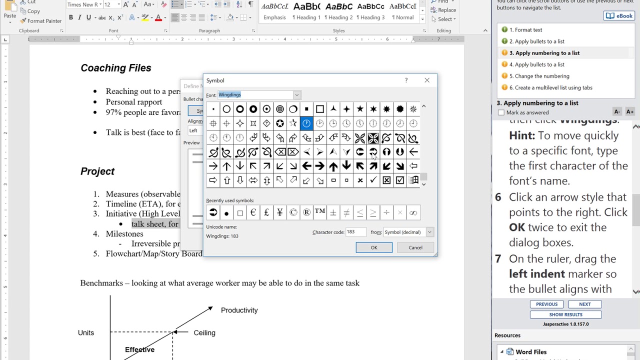Select the euro sign in recently used symbols

click(253, 212)
